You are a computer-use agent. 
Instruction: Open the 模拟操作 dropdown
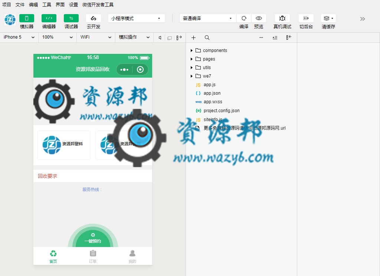point(134,38)
